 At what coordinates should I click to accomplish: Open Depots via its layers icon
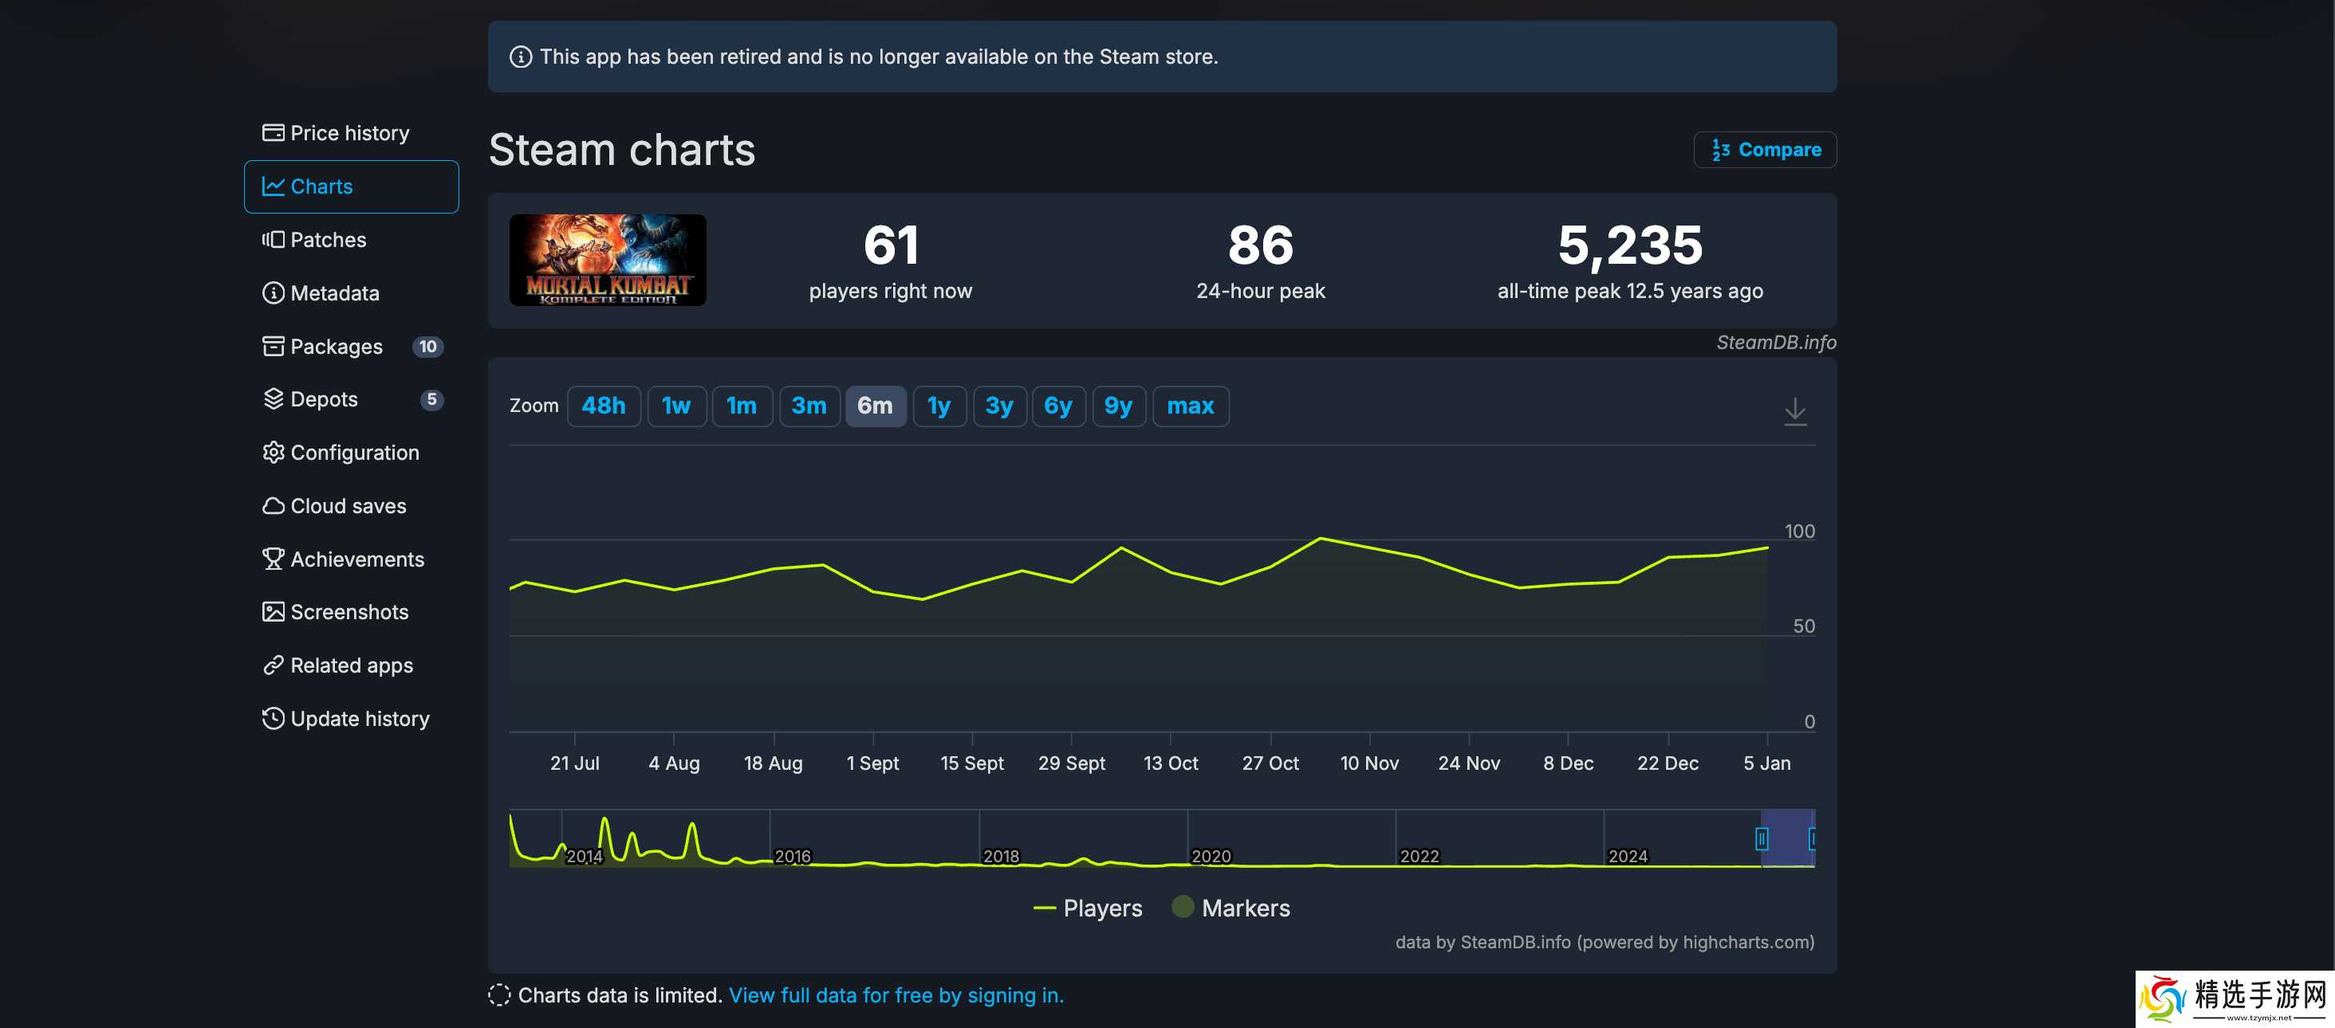point(273,399)
